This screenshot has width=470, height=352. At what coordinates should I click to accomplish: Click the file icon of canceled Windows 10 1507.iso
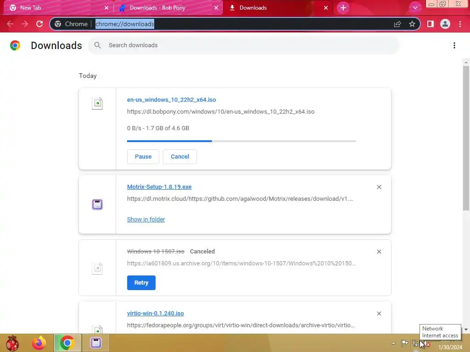tap(97, 268)
